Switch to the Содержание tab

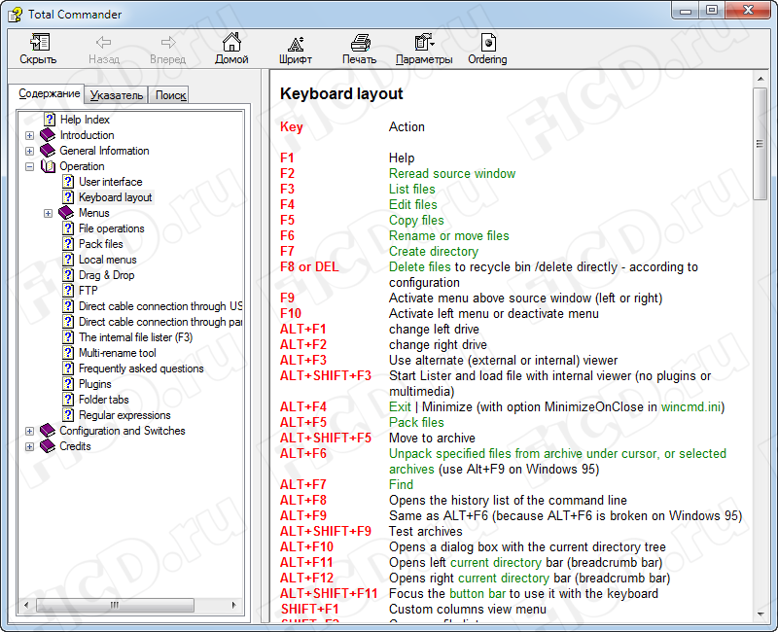[x=50, y=93]
